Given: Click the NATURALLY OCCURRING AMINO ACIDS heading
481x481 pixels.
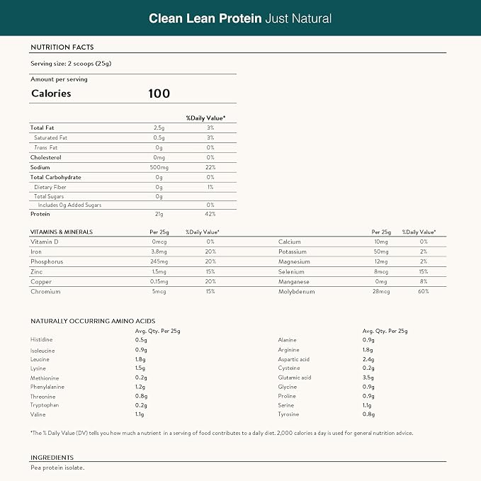Looking at the screenshot, I should [x=93, y=321].
